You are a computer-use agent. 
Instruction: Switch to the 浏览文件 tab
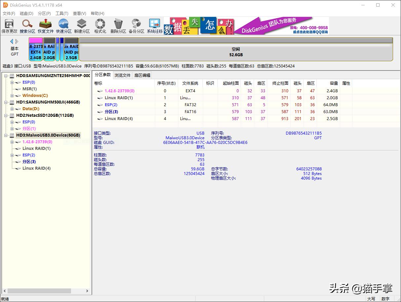click(123, 75)
